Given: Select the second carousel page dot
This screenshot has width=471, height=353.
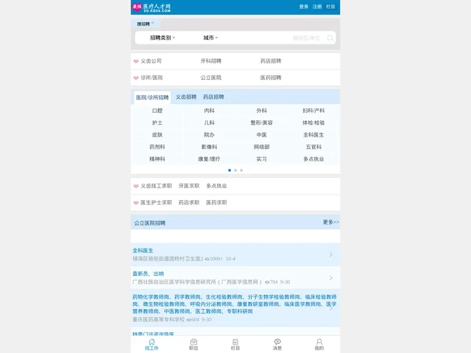Looking at the screenshot, I should tap(235, 170).
